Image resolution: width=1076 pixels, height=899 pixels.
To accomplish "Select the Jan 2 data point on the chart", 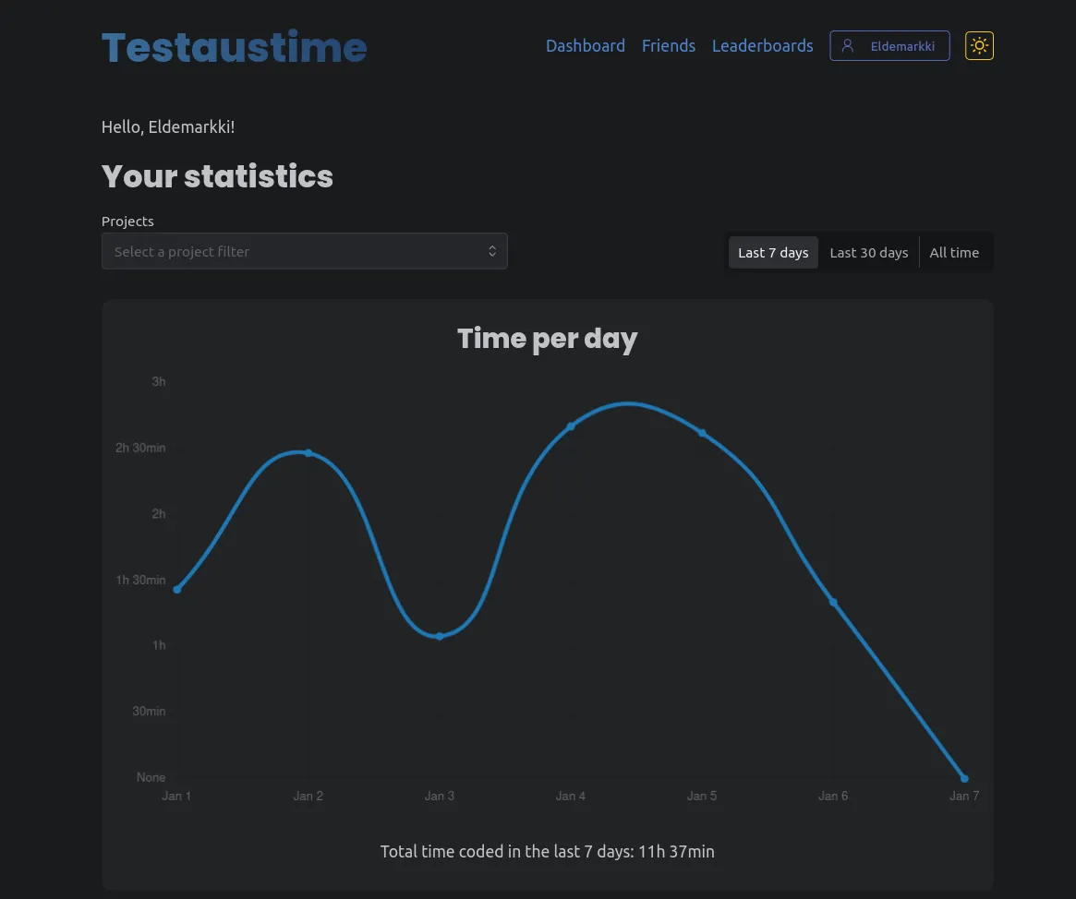I will point(308,452).
